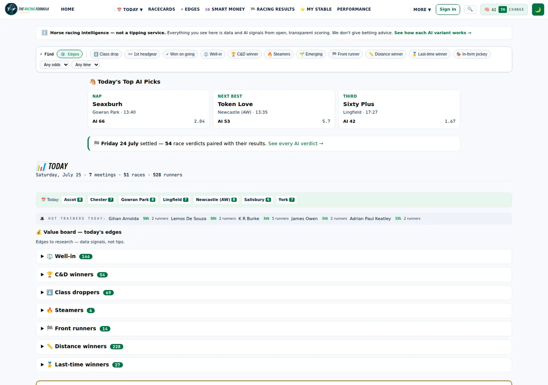Select the TM variant badge
The width and height of the screenshot is (548, 385).
(x=503, y=9)
